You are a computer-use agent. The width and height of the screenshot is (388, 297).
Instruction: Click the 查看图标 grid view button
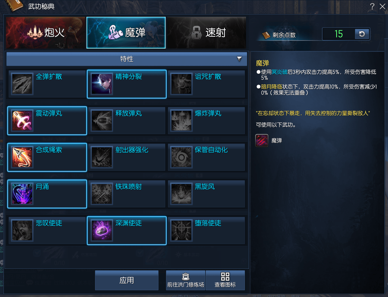click(225, 280)
